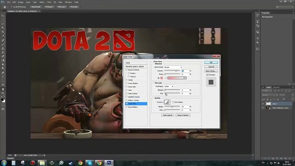Open the Blend Mode dropdown
The height and width of the screenshot is (166, 295).
(x=173, y=67)
